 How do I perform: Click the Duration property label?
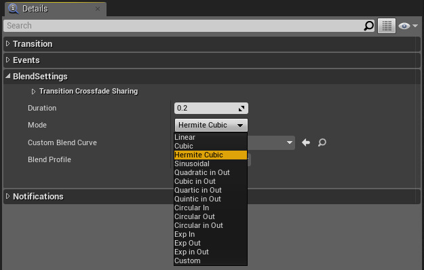[x=42, y=108]
